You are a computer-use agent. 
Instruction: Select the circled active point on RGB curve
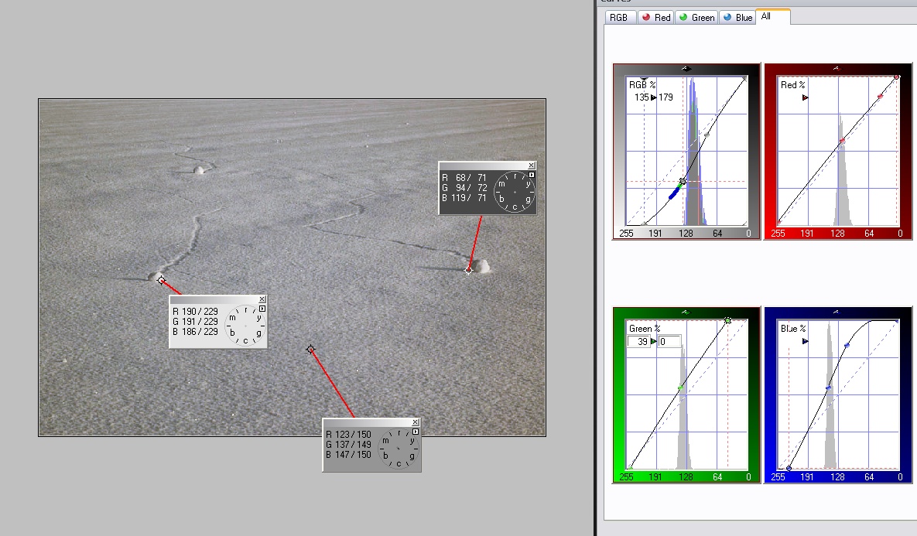tap(683, 182)
